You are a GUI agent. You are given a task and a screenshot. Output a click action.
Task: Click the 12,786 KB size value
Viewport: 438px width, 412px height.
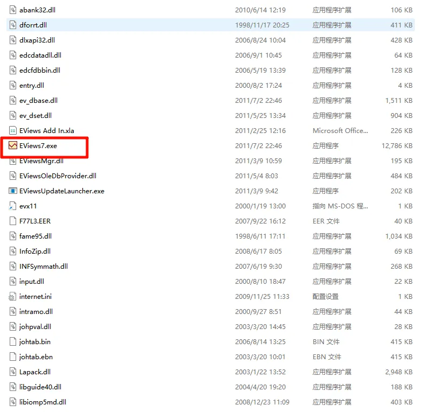397,145
